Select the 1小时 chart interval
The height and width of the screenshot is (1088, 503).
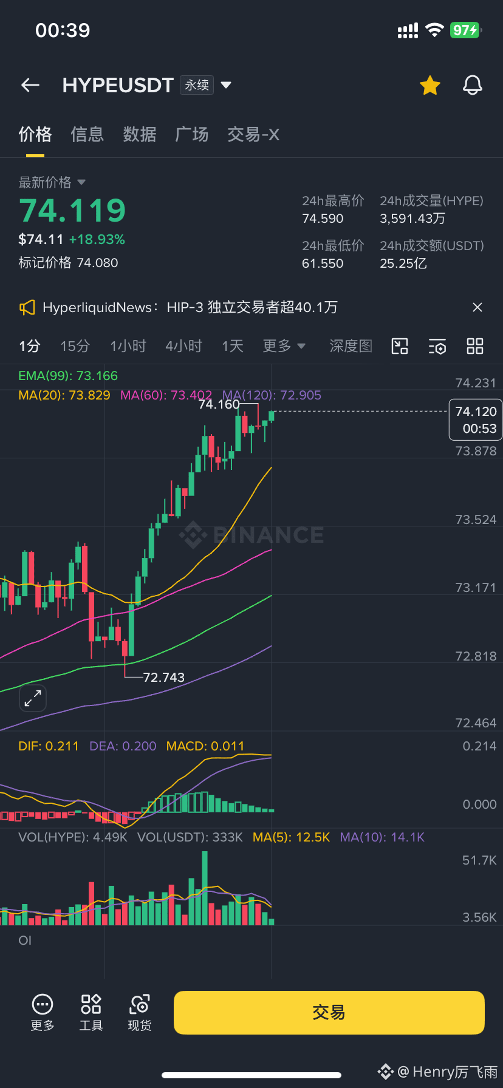128,346
